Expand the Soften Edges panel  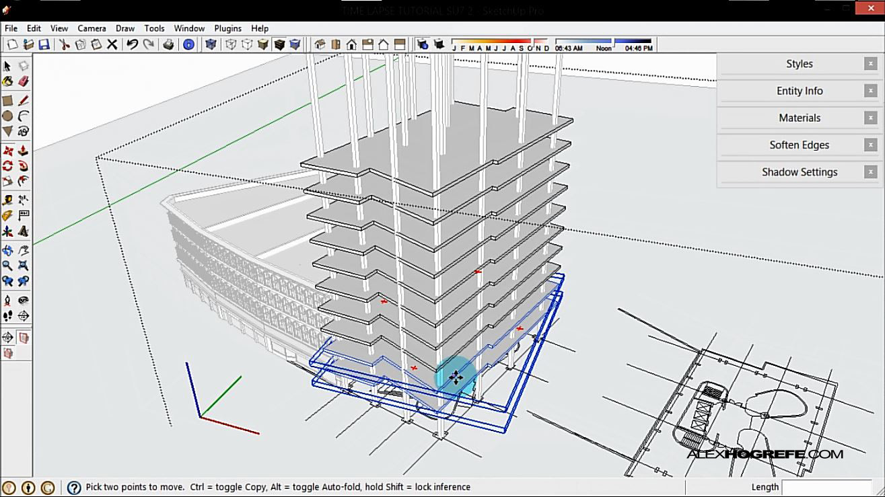tap(799, 145)
